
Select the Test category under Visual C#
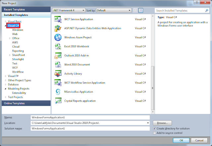15,63
